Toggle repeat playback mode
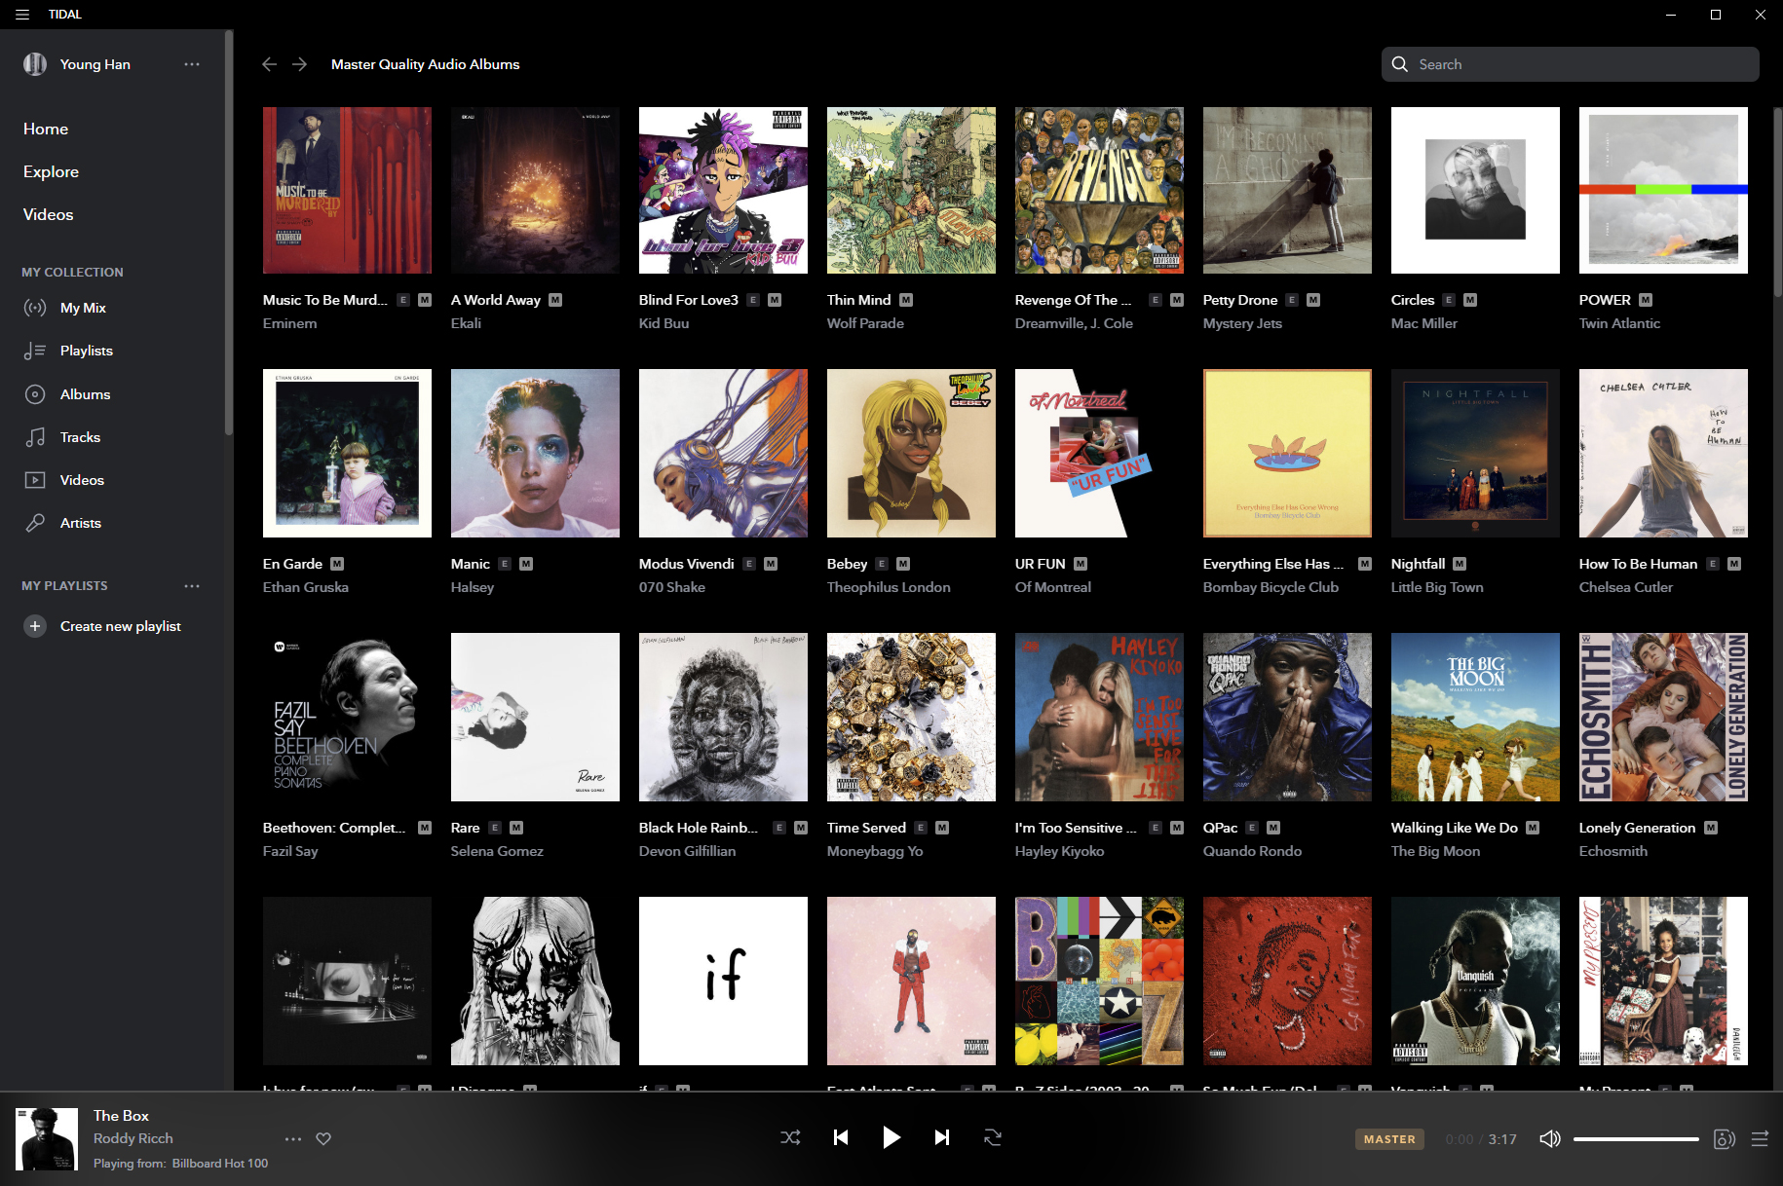Screen dimensions: 1783x1186 tap(992, 1137)
